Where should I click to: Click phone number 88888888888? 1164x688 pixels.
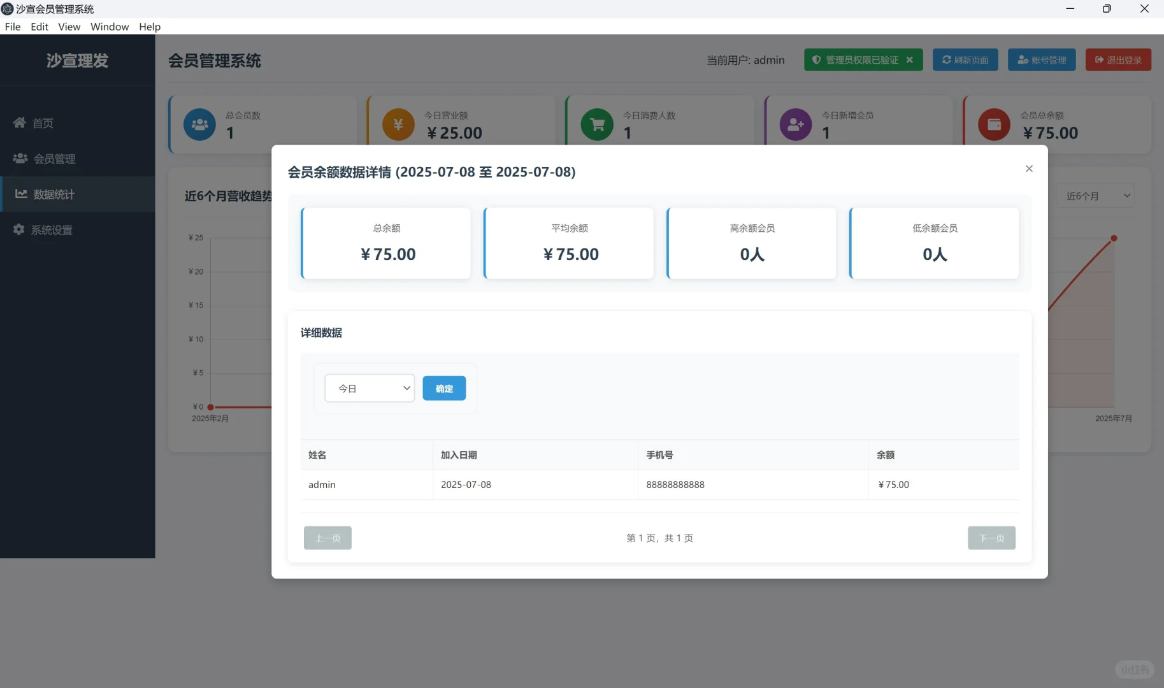click(x=675, y=485)
